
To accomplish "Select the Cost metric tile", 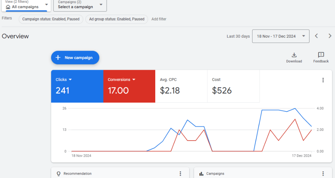I will coord(233,86).
